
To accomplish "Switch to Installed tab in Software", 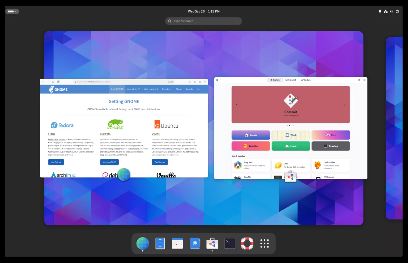I will 291,80.
